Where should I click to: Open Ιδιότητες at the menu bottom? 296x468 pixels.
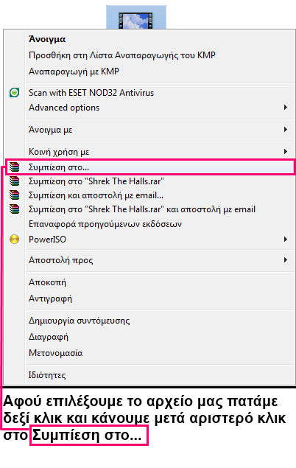point(47,375)
